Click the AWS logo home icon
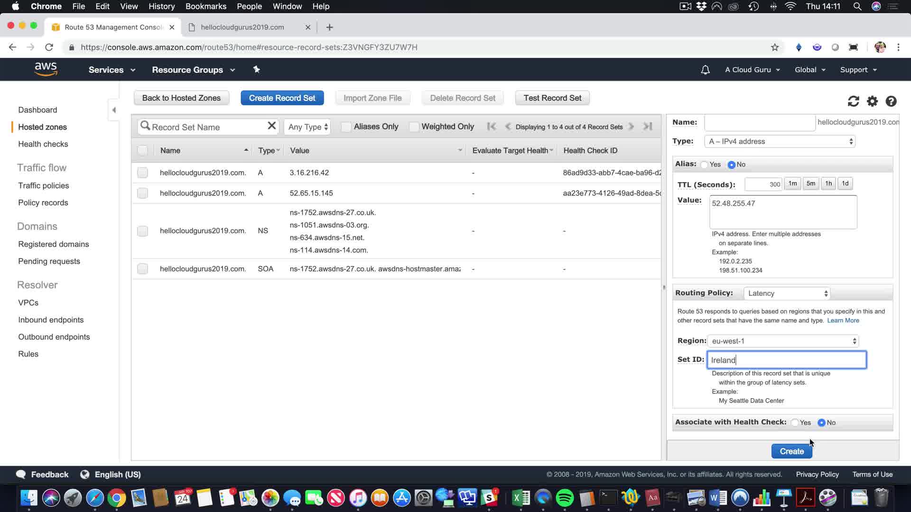 pyautogui.click(x=46, y=69)
